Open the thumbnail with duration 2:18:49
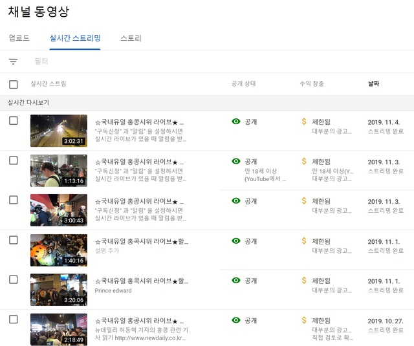The width and height of the screenshot is (414, 346). point(59,330)
